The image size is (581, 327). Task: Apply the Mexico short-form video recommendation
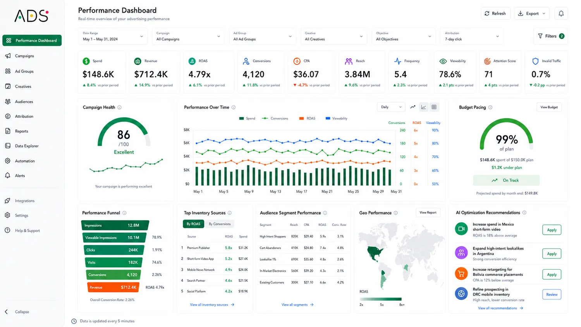552,230
